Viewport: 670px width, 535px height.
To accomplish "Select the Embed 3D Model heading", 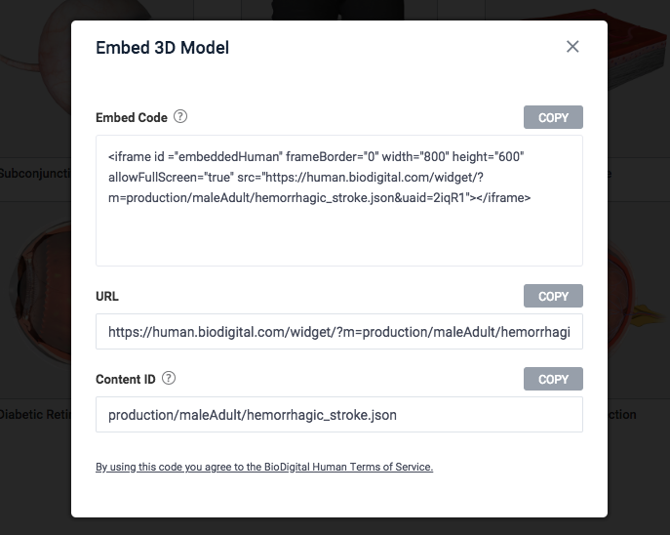I will tap(162, 48).
